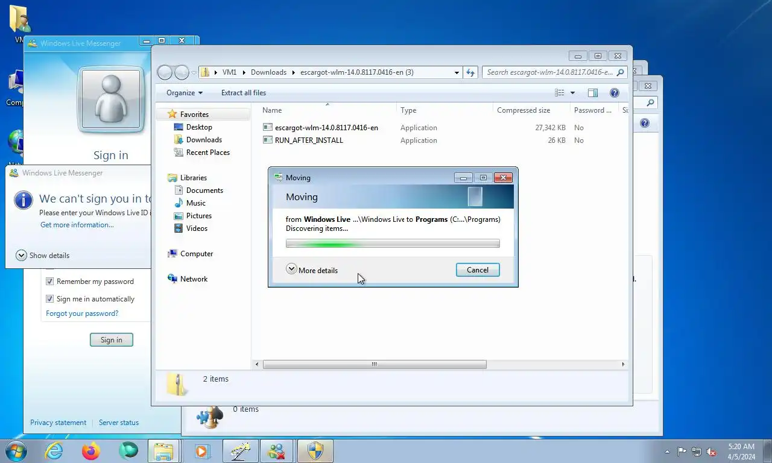Screen dimensions: 772x463
Task: Open the Organize dropdown menu
Action: (185, 93)
